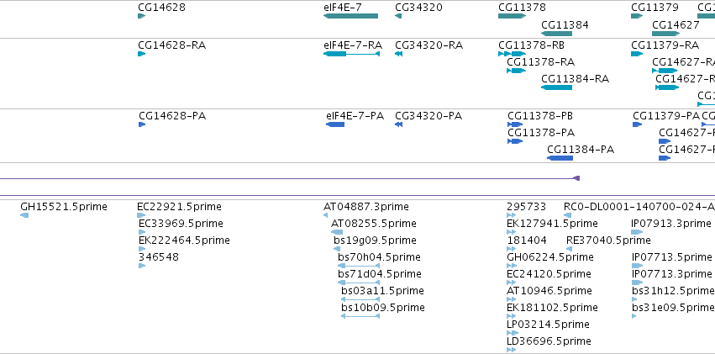Click the eIF4E-7-RA transcript glyph
Image resolution: width=715 pixels, height=354 pixels.
(x=351, y=54)
